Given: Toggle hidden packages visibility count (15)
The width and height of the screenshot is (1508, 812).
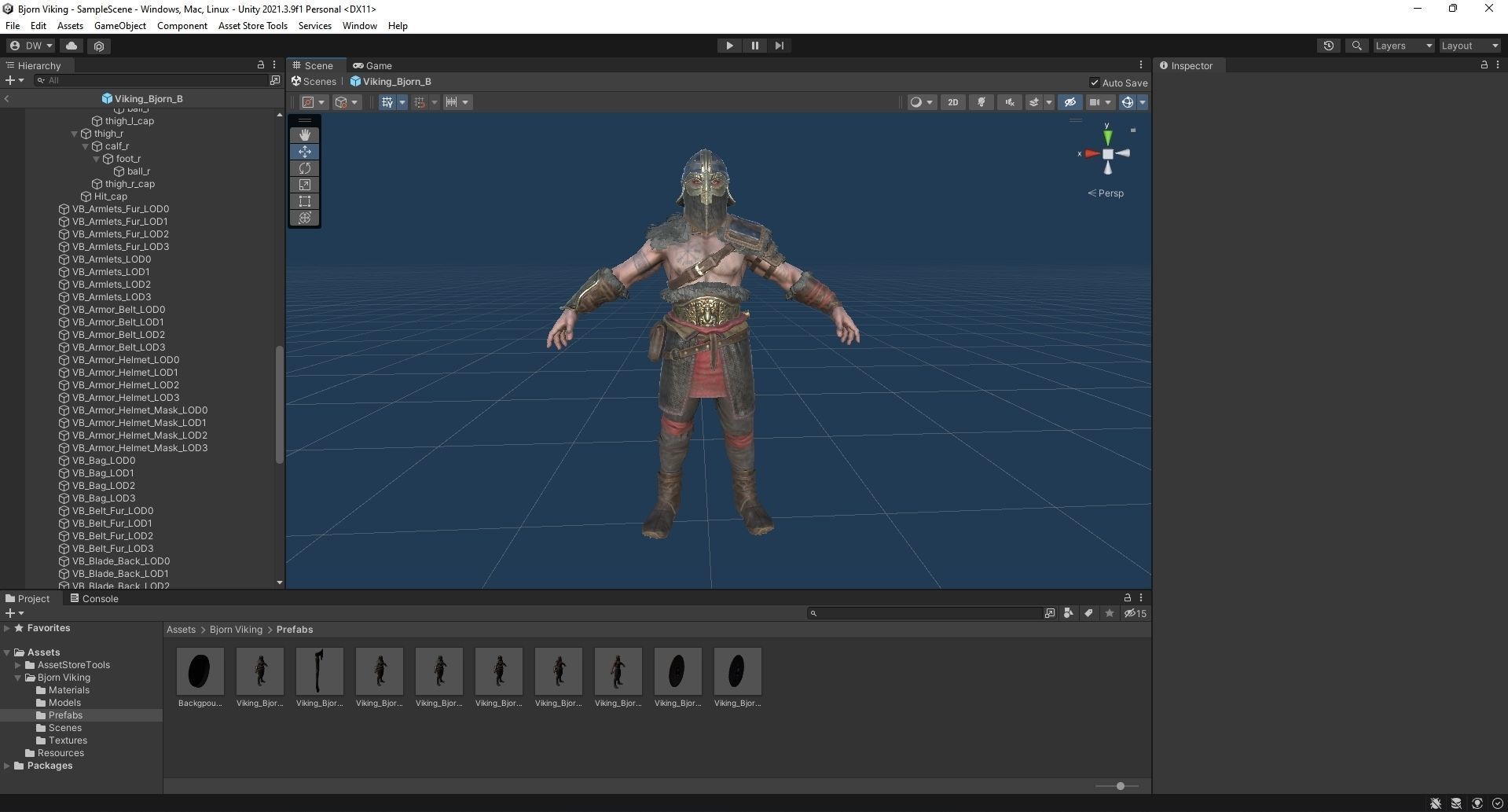Looking at the screenshot, I should click(1135, 614).
